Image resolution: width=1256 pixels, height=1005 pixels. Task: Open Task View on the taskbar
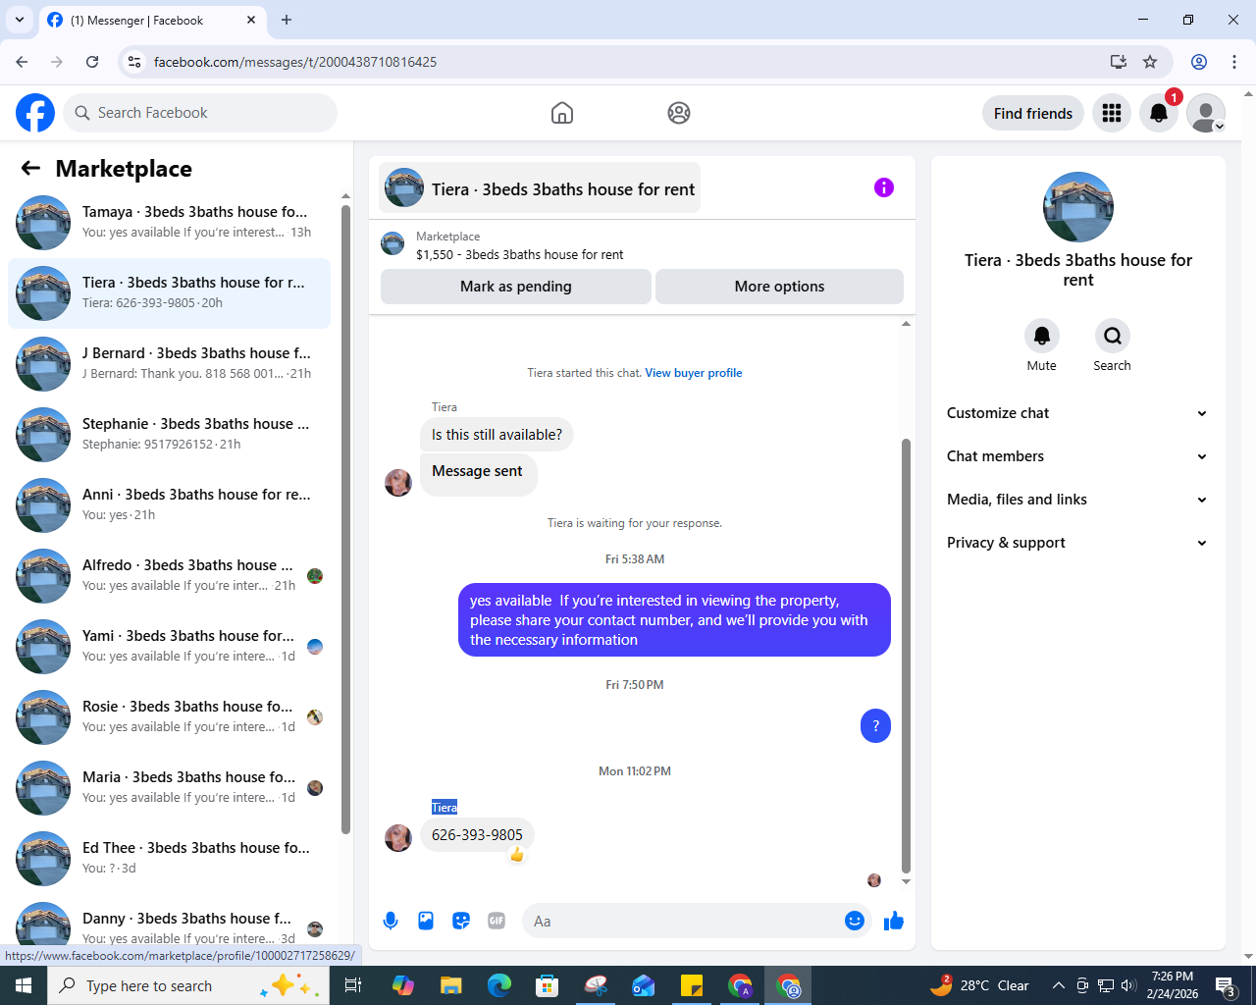tap(353, 985)
